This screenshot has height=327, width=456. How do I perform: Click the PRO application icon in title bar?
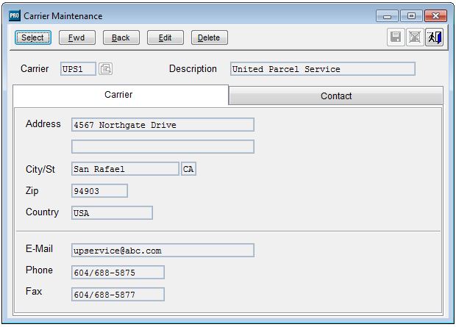[x=14, y=15]
